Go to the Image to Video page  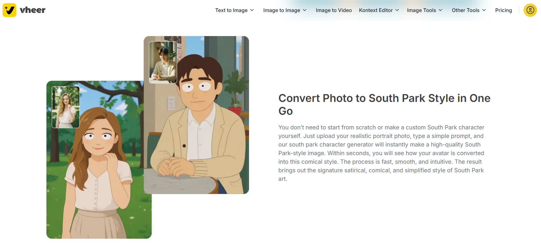334,10
